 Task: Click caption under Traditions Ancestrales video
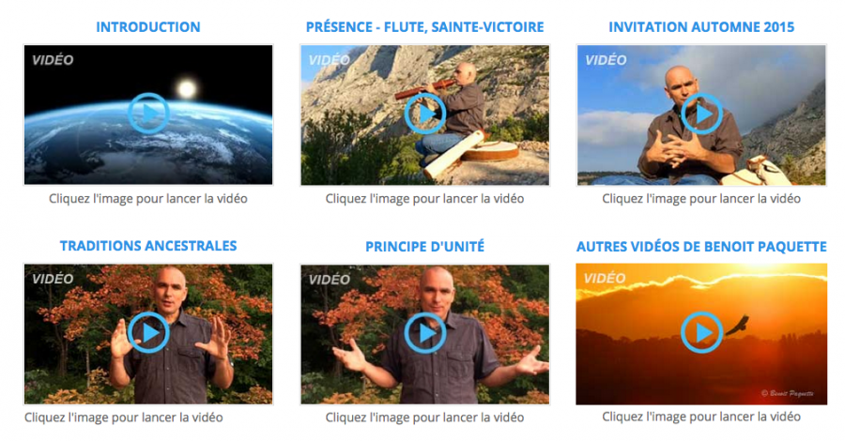tap(123, 418)
